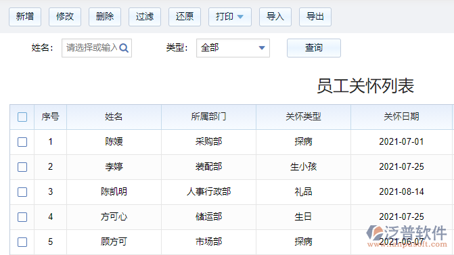Check the checkbox for row 陈媛
Screen dimensions: 454x255
click(x=22, y=142)
